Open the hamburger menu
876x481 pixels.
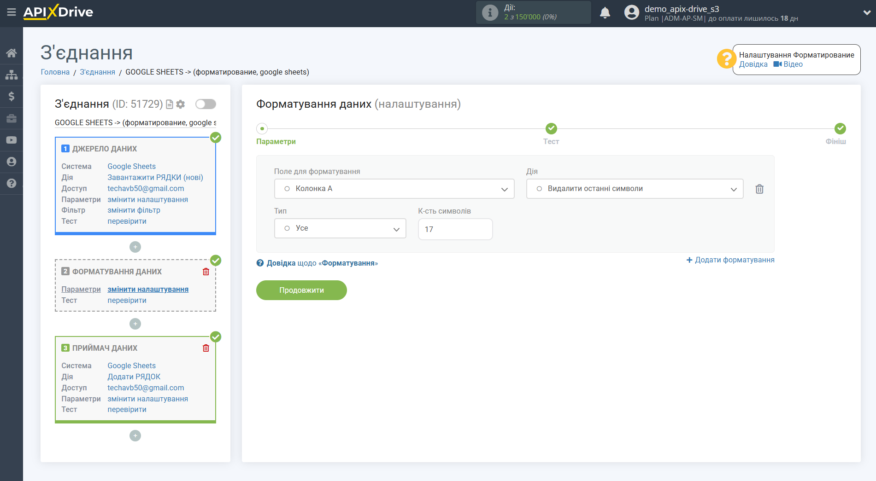[x=12, y=12]
